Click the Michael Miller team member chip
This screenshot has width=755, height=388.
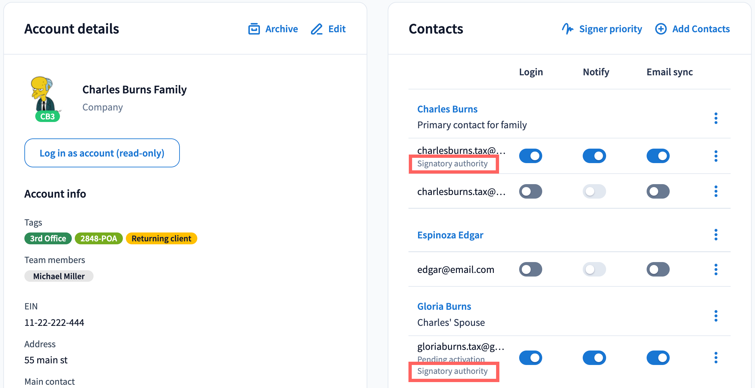(59, 276)
